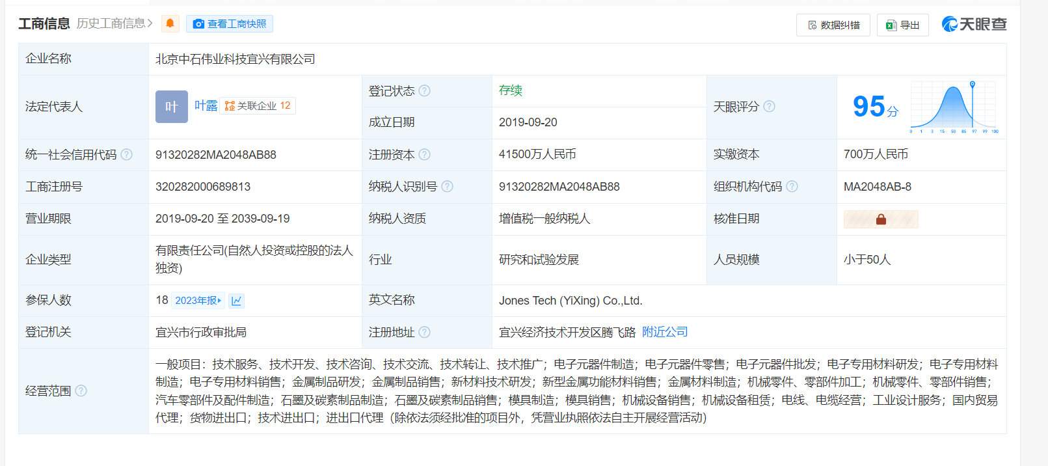Click the 纳税人资质 label
This screenshot has width=1048, height=466.
397,219
